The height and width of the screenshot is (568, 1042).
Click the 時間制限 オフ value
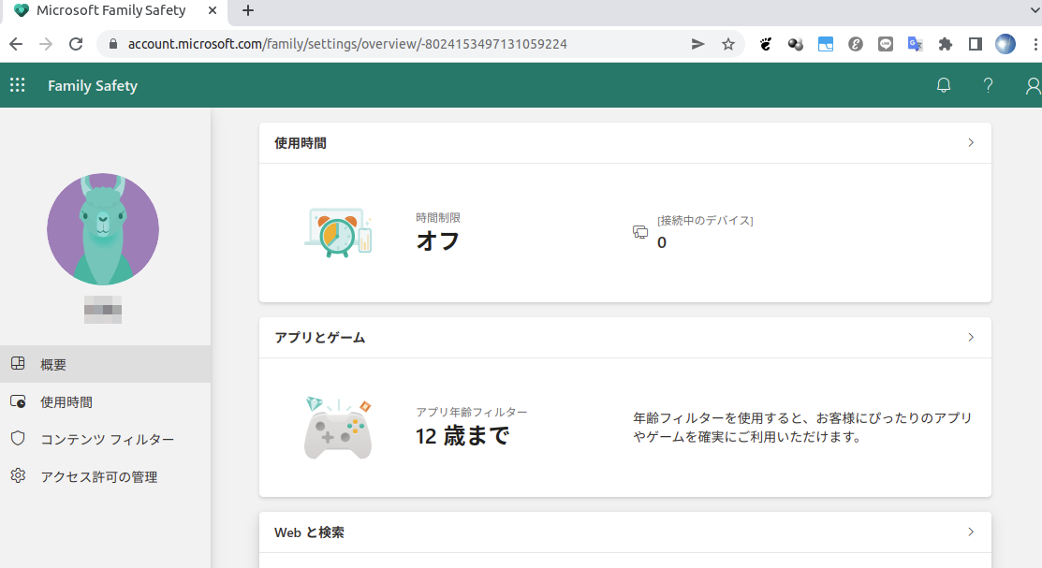(438, 241)
